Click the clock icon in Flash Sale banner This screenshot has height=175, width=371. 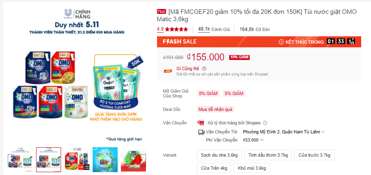pyautogui.click(x=281, y=42)
